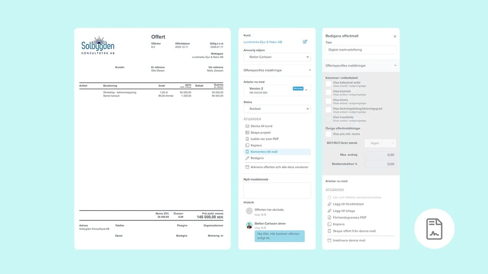The height and width of the screenshot is (274, 488).
Task: Click the Förhandsgranska PDF icon
Action: pyautogui.click(x=329, y=217)
